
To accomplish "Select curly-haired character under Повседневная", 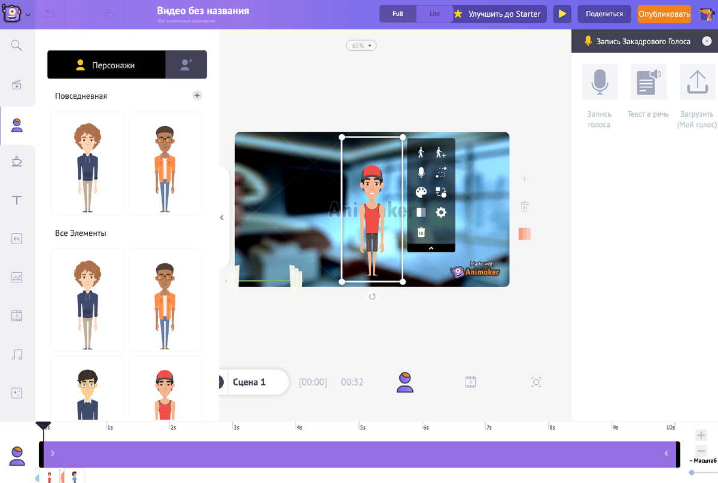I will (x=88, y=163).
